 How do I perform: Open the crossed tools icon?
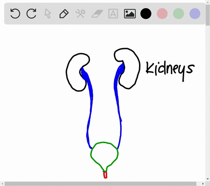(x=80, y=14)
